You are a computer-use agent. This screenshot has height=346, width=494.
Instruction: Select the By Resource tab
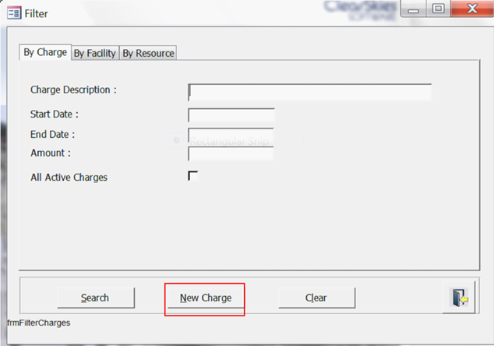148,54
